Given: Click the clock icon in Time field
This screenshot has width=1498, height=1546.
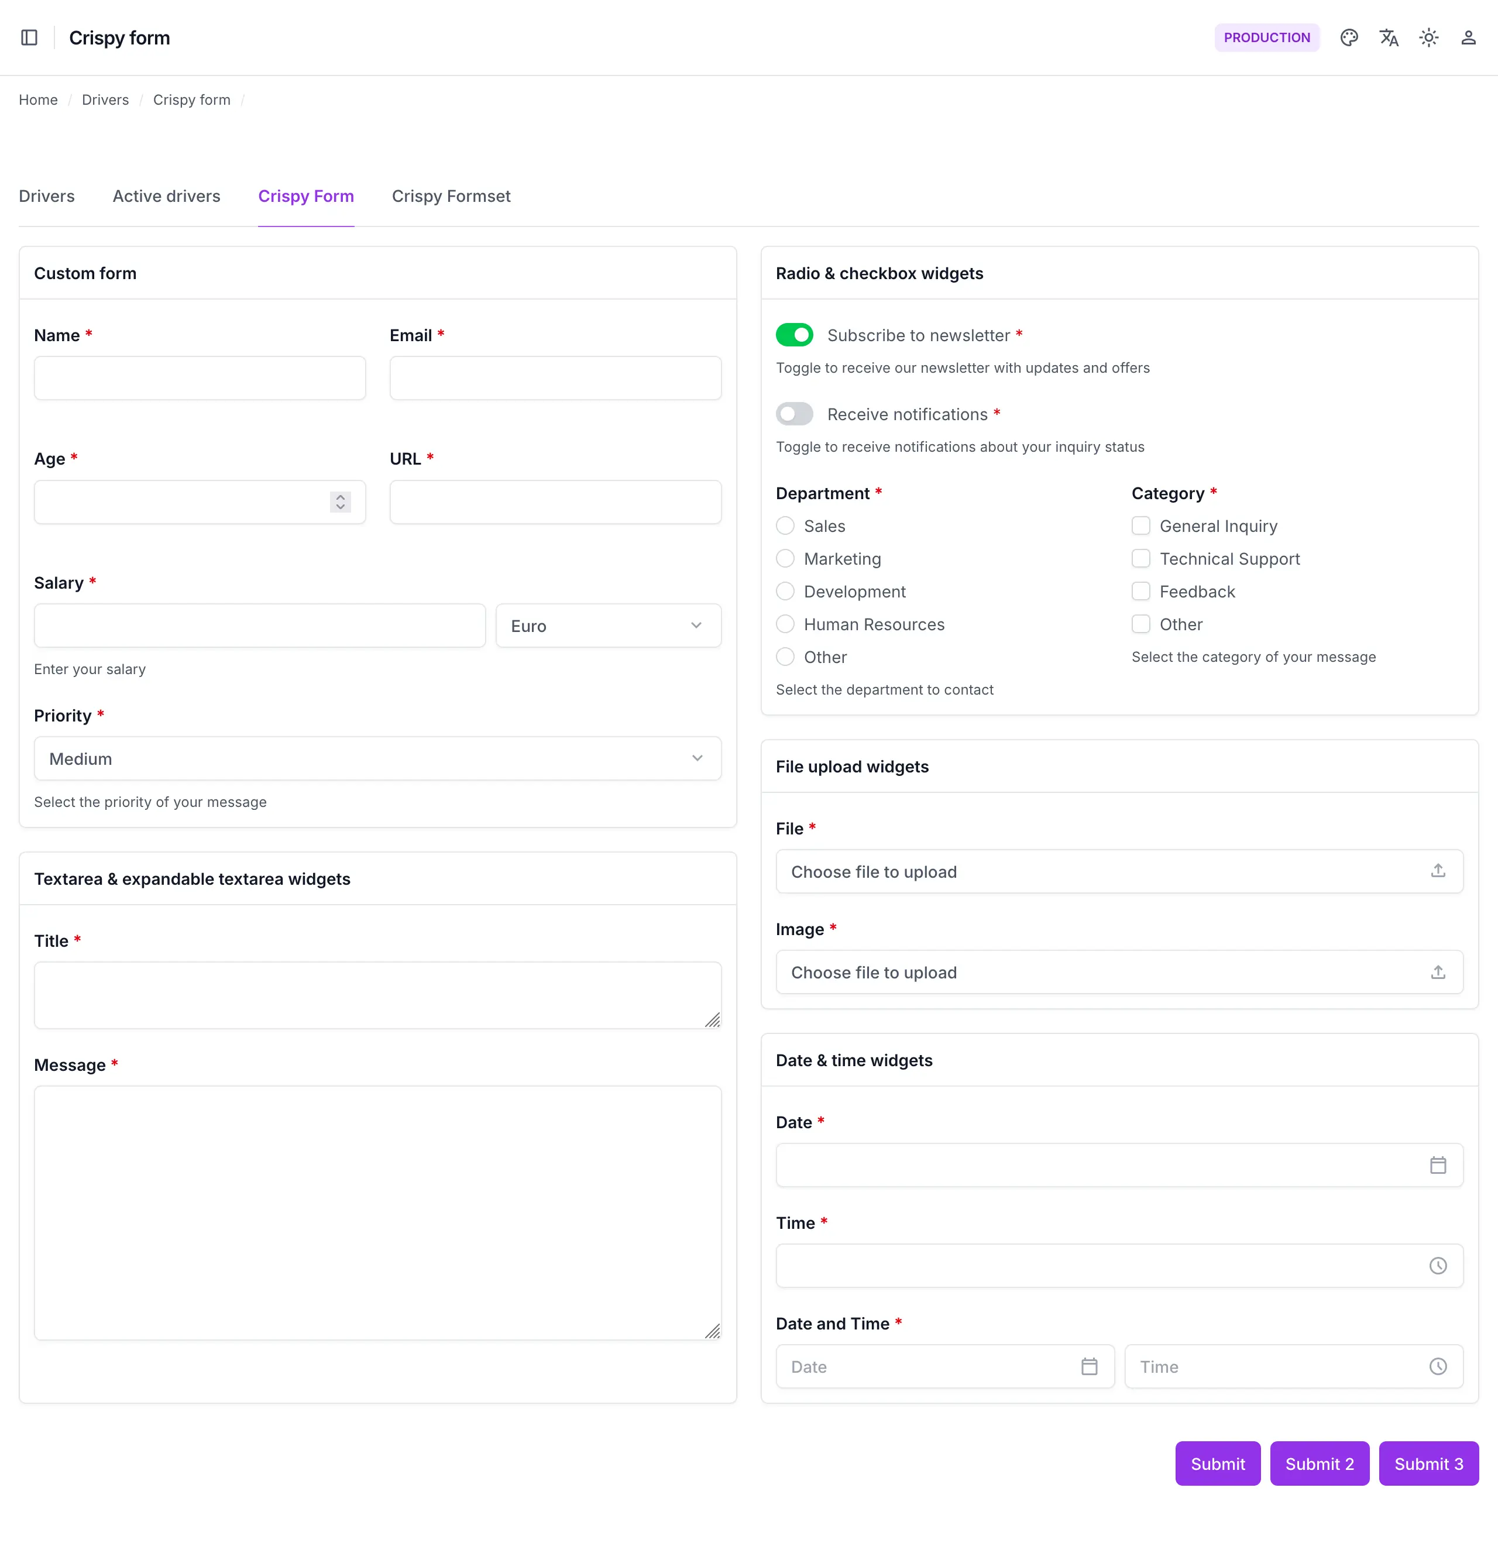Looking at the screenshot, I should pyautogui.click(x=1438, y=1266).
